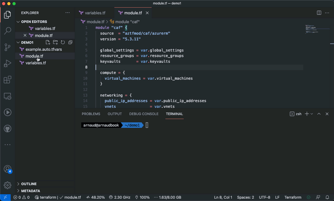334x201 pixels.
Task: Open the Run and Debug view
Action: 8,63
